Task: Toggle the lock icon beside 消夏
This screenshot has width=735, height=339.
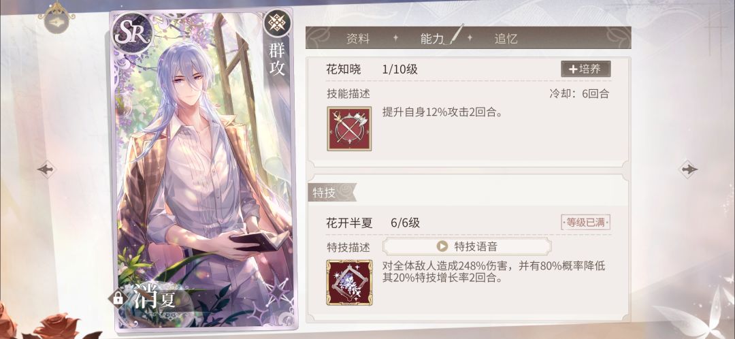Action: tap(118, 298)
